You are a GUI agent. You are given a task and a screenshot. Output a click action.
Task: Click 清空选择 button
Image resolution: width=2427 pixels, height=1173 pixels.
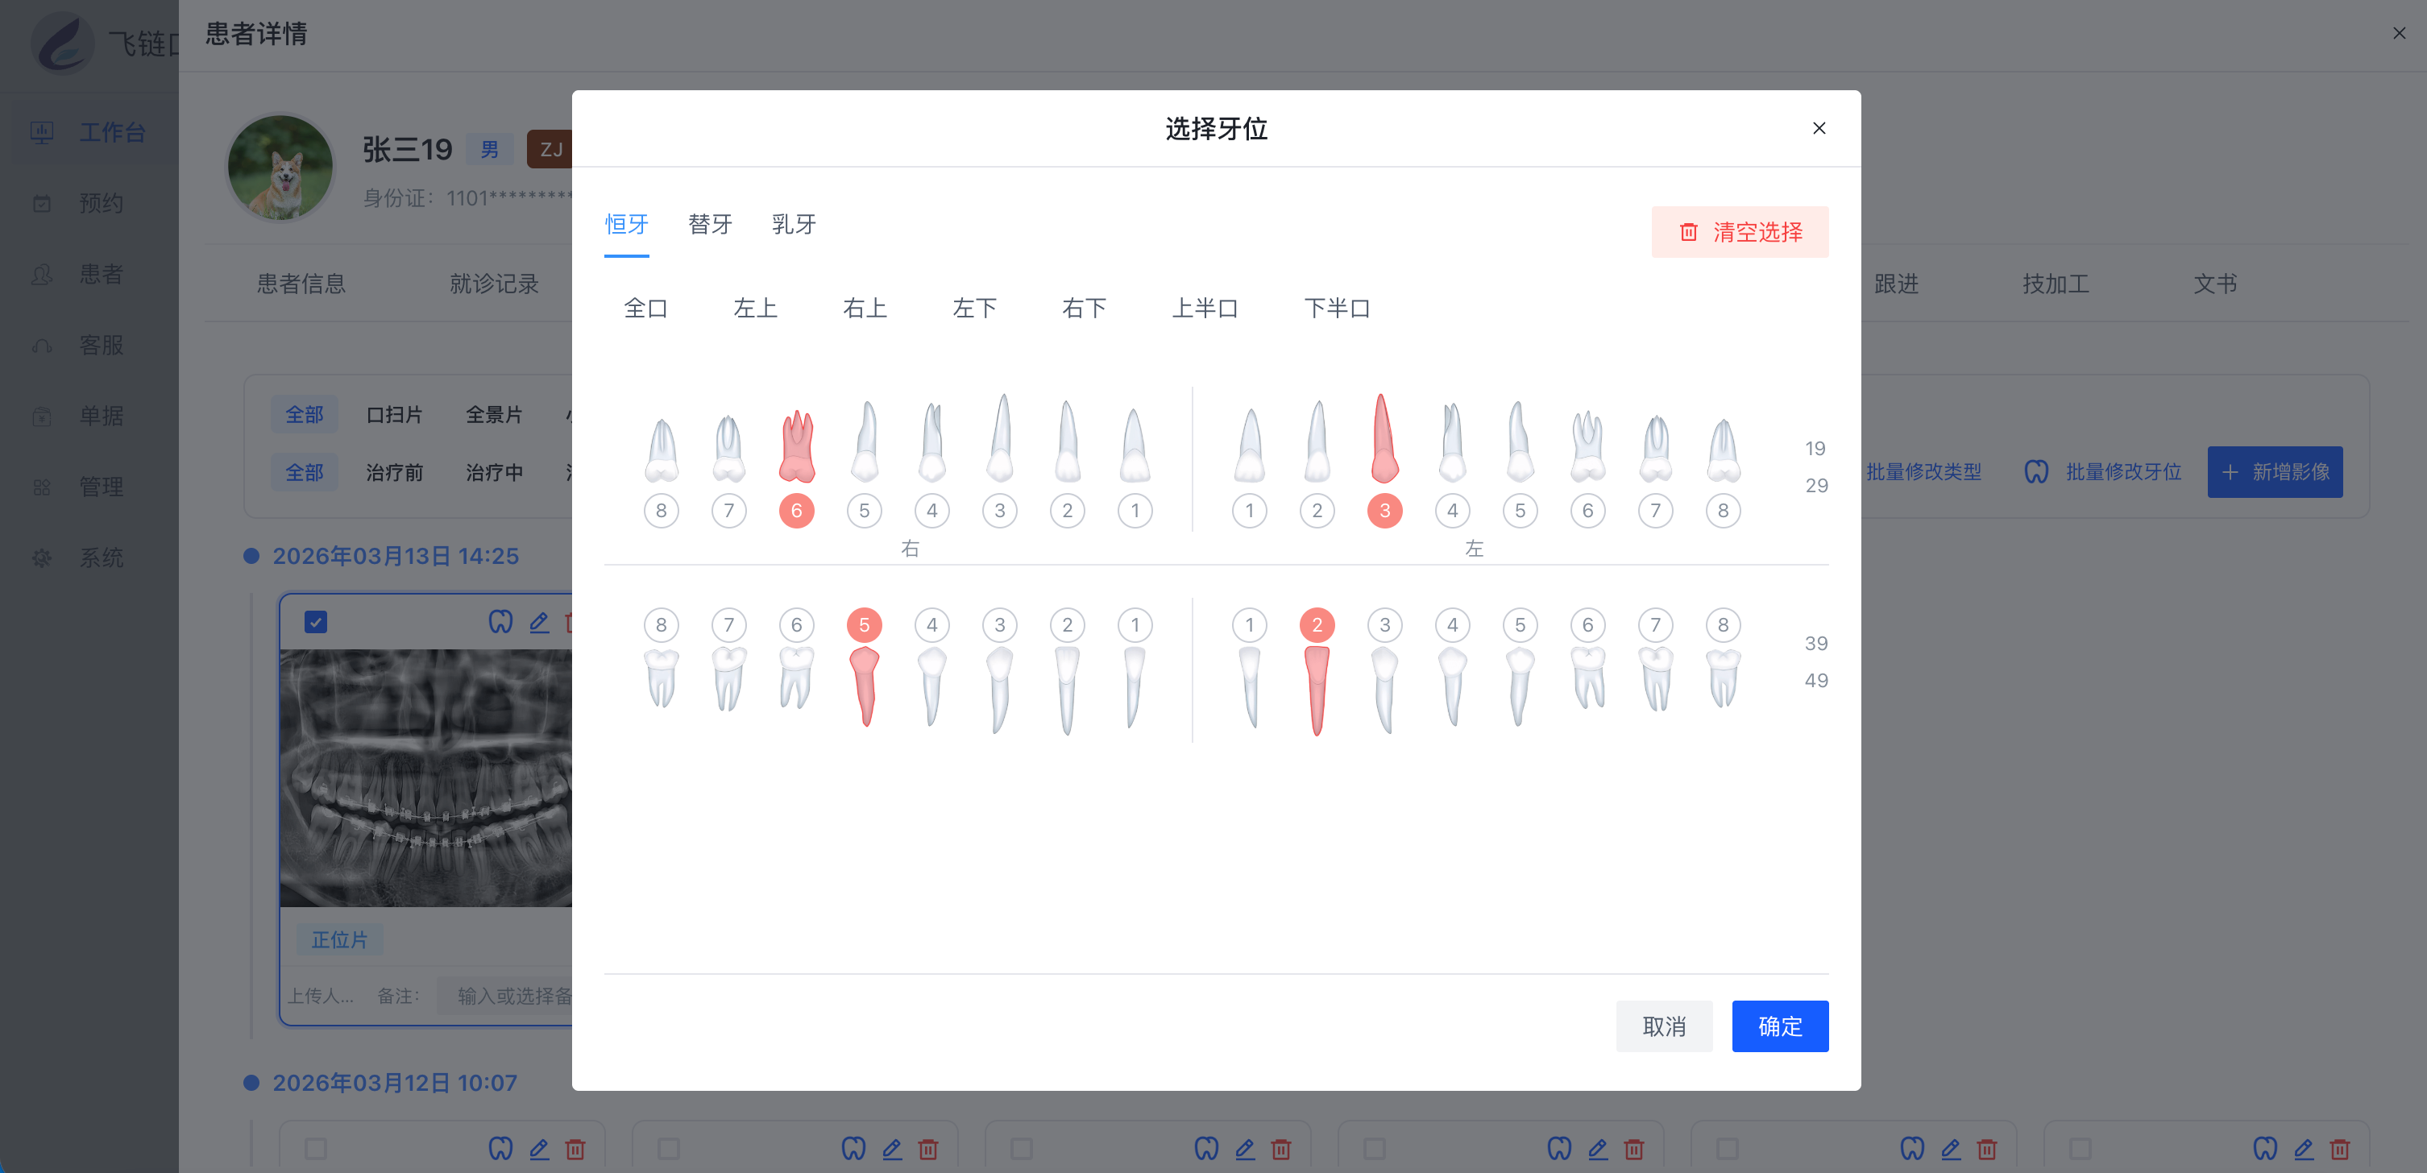[x=1739, y=232]
